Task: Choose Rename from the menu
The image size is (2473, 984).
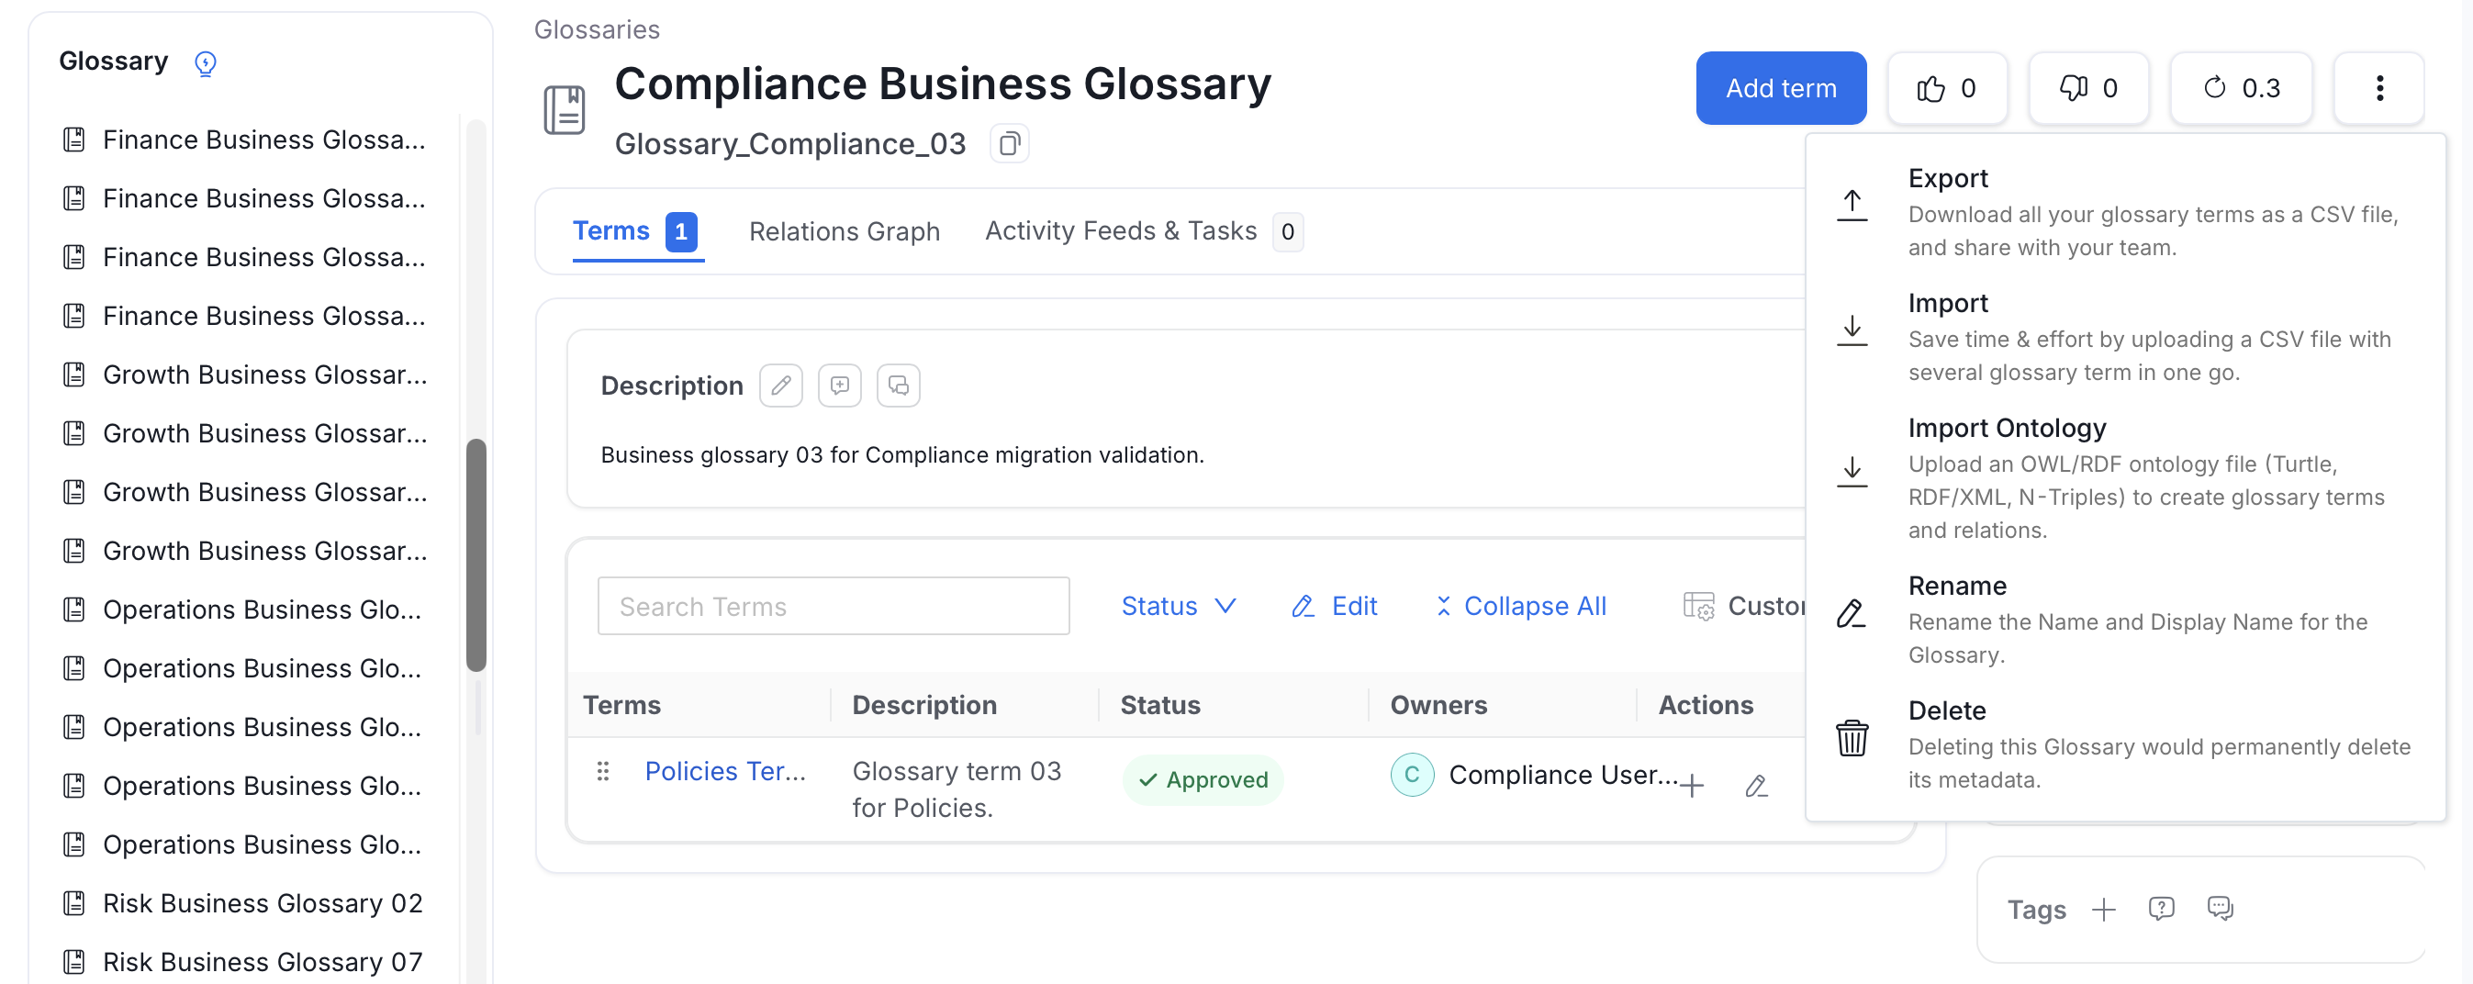Action: tap(2125, 620)
